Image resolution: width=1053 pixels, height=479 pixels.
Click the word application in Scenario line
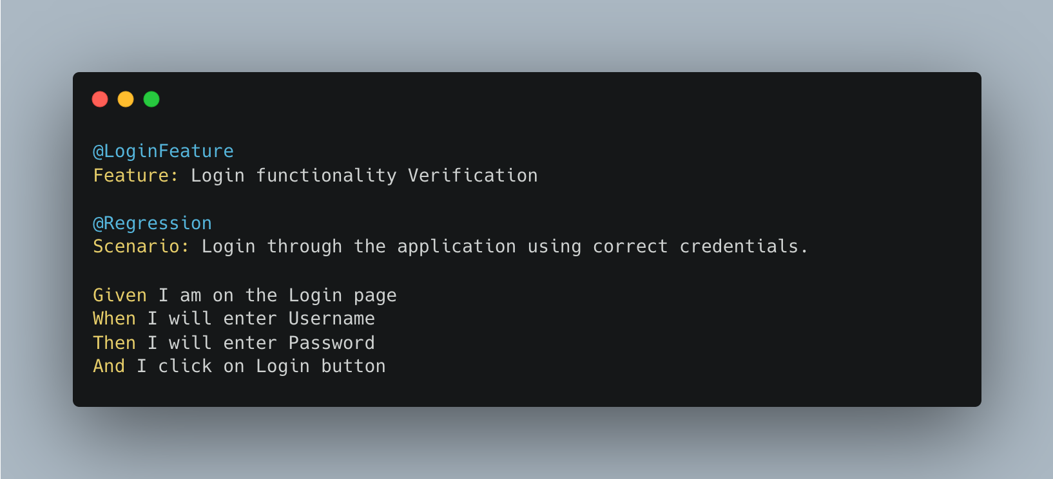[x=456, y=246]
